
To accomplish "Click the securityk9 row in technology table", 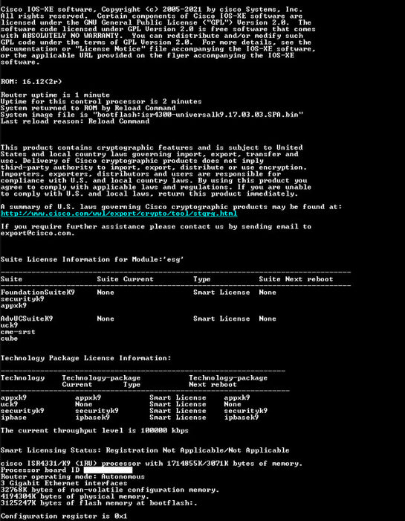I will coord(134,411).
